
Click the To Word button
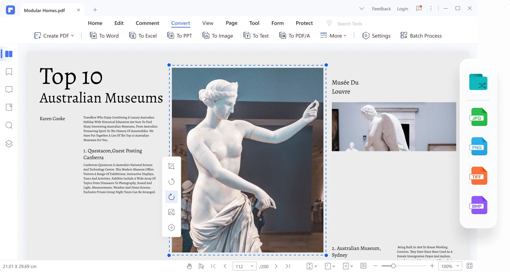point(104,36)
